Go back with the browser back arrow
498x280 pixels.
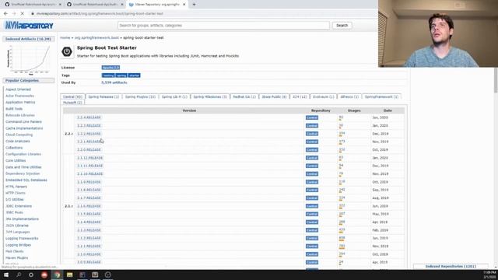pyautogui.click(x=5, y=14)
